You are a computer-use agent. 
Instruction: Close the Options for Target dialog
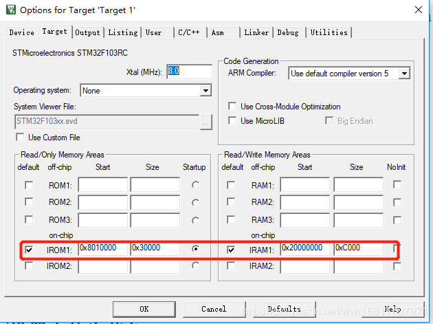click(x=419, y=10)
